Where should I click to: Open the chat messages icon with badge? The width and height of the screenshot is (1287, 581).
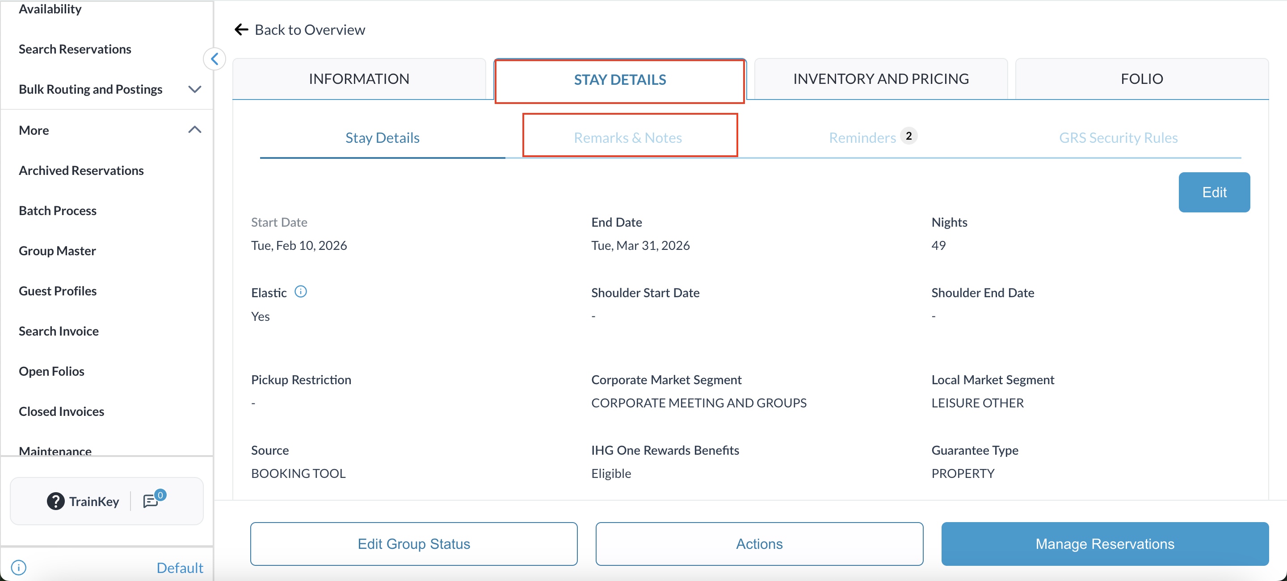151,501
